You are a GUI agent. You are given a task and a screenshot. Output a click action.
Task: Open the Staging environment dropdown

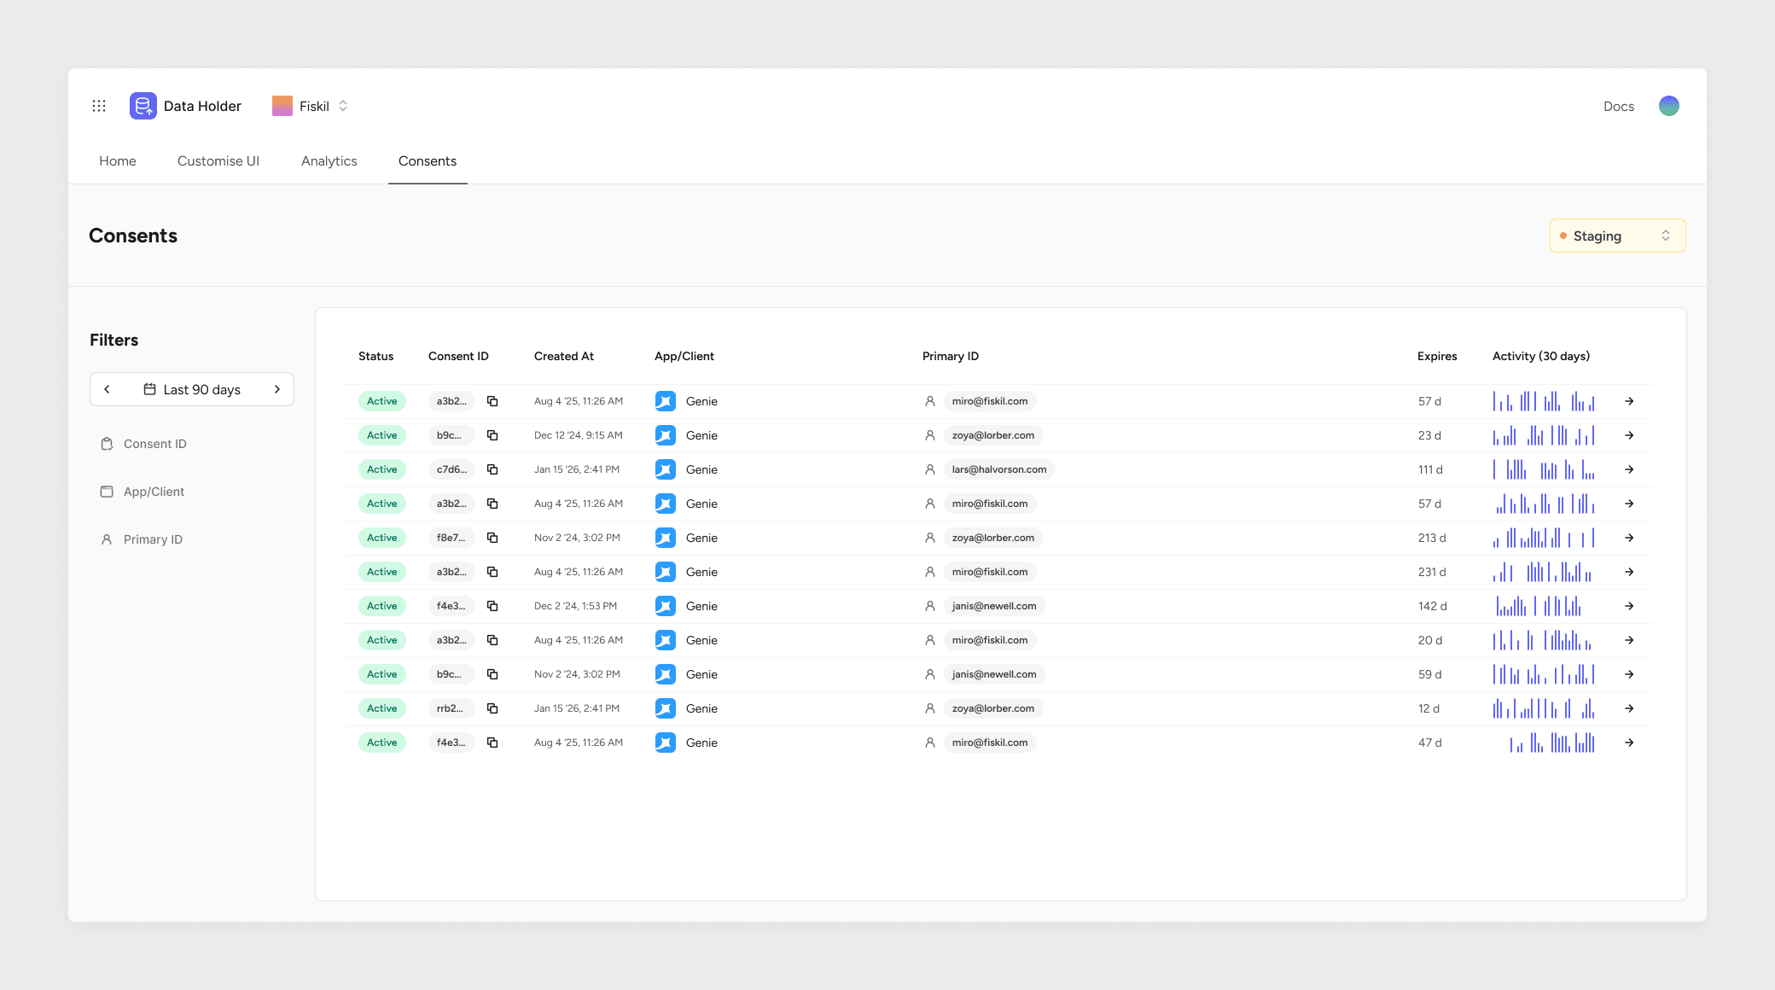1617,236
